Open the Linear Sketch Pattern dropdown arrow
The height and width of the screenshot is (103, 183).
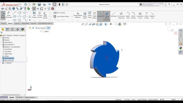72,16
